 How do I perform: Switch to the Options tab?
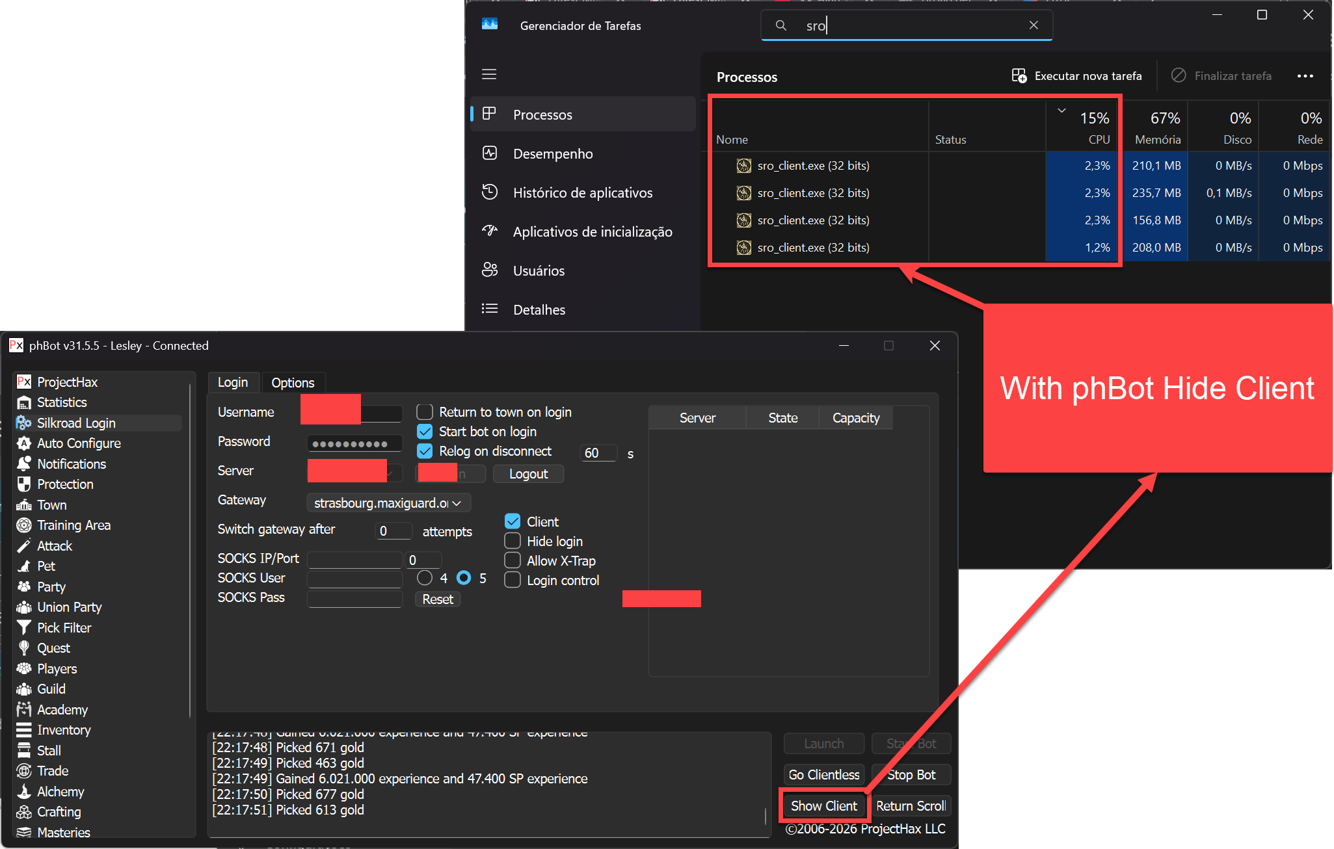point(293,383)
